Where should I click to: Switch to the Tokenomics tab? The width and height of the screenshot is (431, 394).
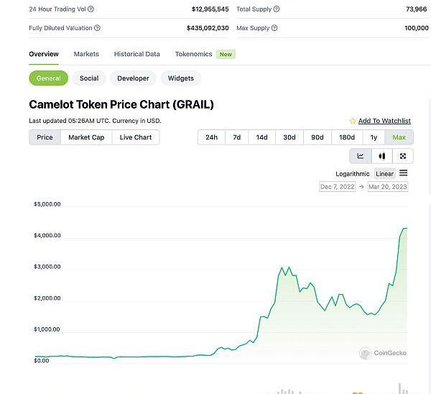pyautogui.click(x=193, y=54)
